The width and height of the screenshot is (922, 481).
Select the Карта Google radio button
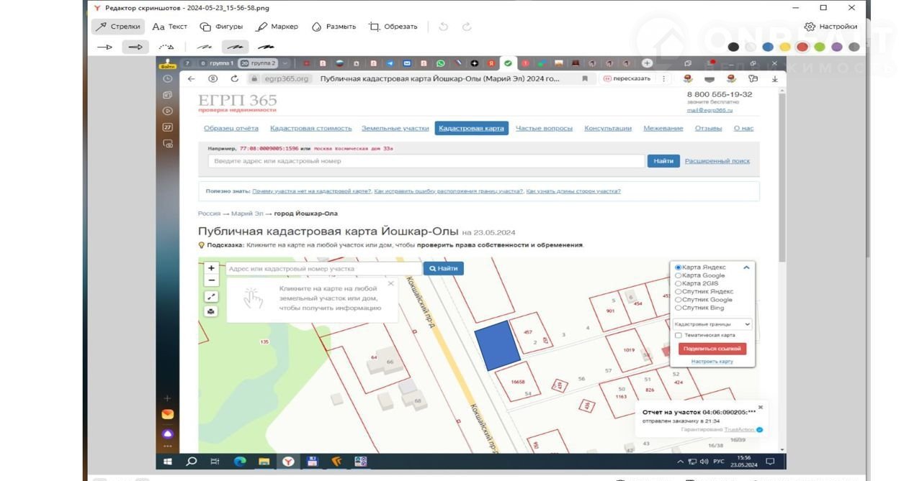tap(678, 275)
